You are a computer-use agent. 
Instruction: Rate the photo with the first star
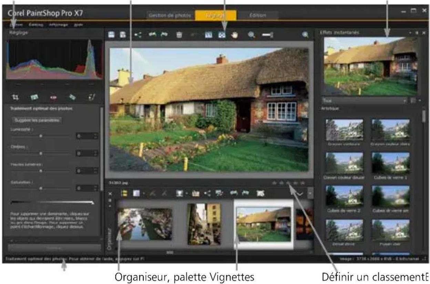pyautogui.click(x=275, y=182)
